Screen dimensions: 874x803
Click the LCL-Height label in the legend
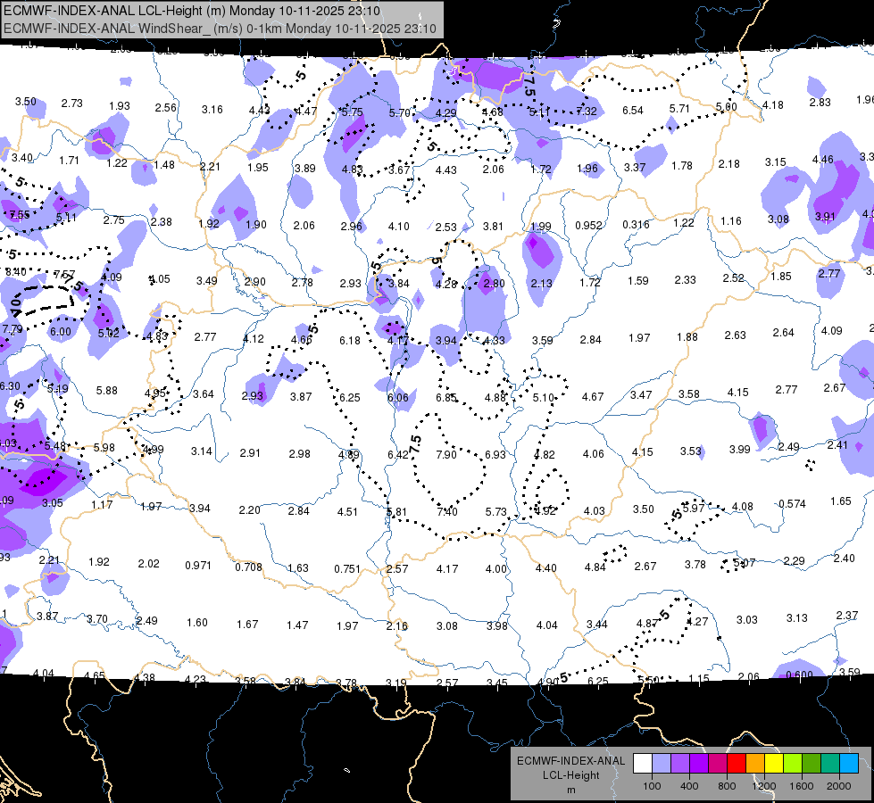571,775
